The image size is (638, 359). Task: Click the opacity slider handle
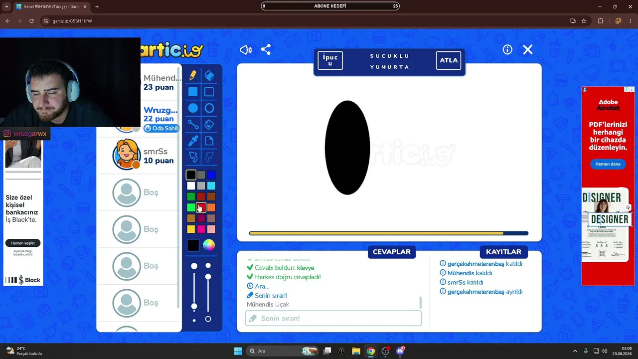208,277
